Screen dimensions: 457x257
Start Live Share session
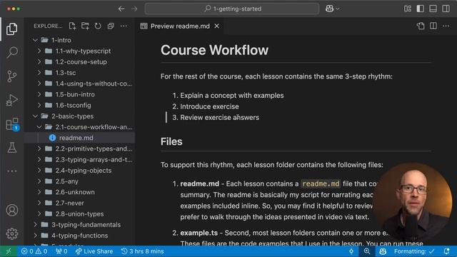[94, 251]
